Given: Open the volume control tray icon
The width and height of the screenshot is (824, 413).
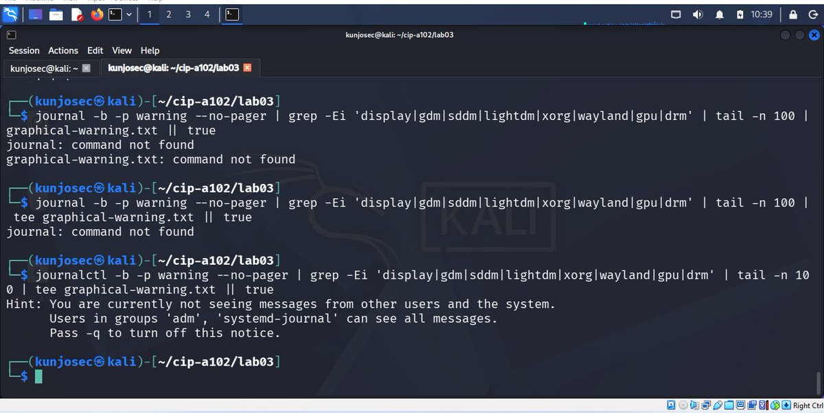Looking at the screenshot, I should pyautogui.click(x=698, y=14).
